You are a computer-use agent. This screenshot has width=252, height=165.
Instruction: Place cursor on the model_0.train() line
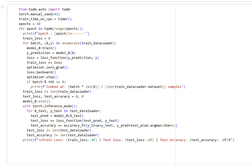(41, 48)
